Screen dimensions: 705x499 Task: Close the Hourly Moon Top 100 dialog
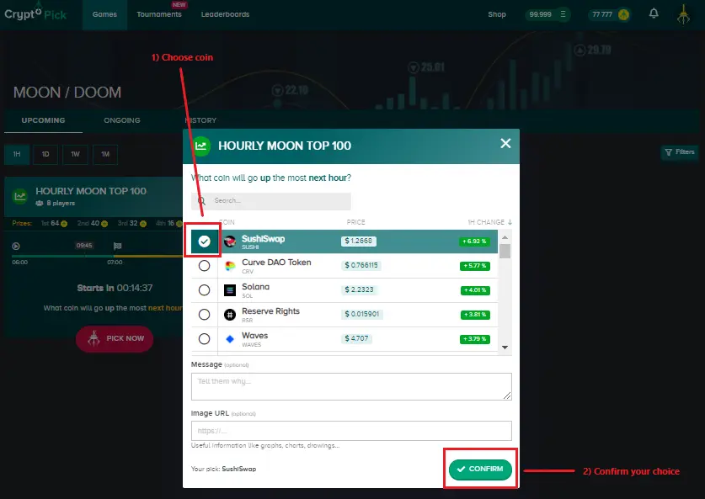tap(505, 143)
